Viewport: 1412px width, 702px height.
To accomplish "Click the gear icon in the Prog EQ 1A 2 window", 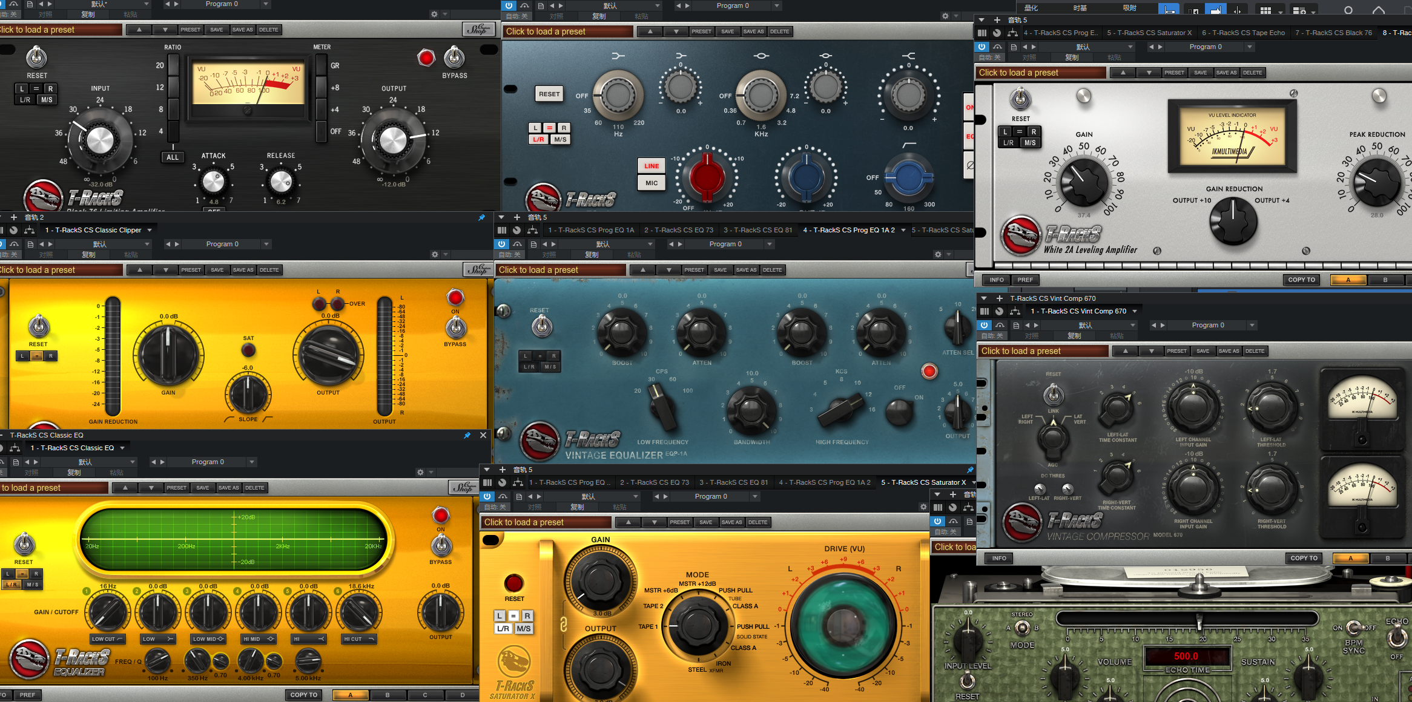I will 938,255.
